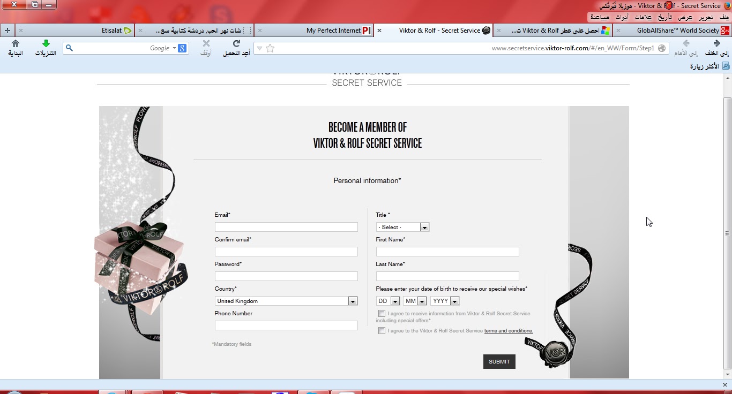This screenshot has width=732, height=394.
Task: Tick the agree to terms and conditions checkbox
Action: (382, 331)
